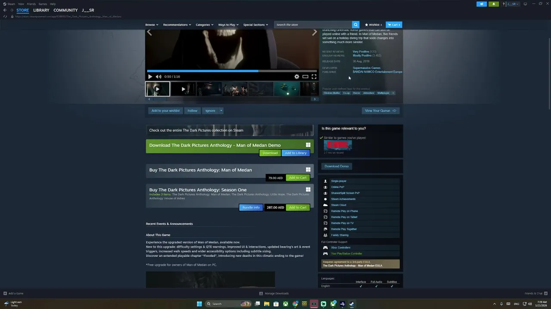
Task: Click the Family Sharing icon
Action: click(x=325, y=235)
